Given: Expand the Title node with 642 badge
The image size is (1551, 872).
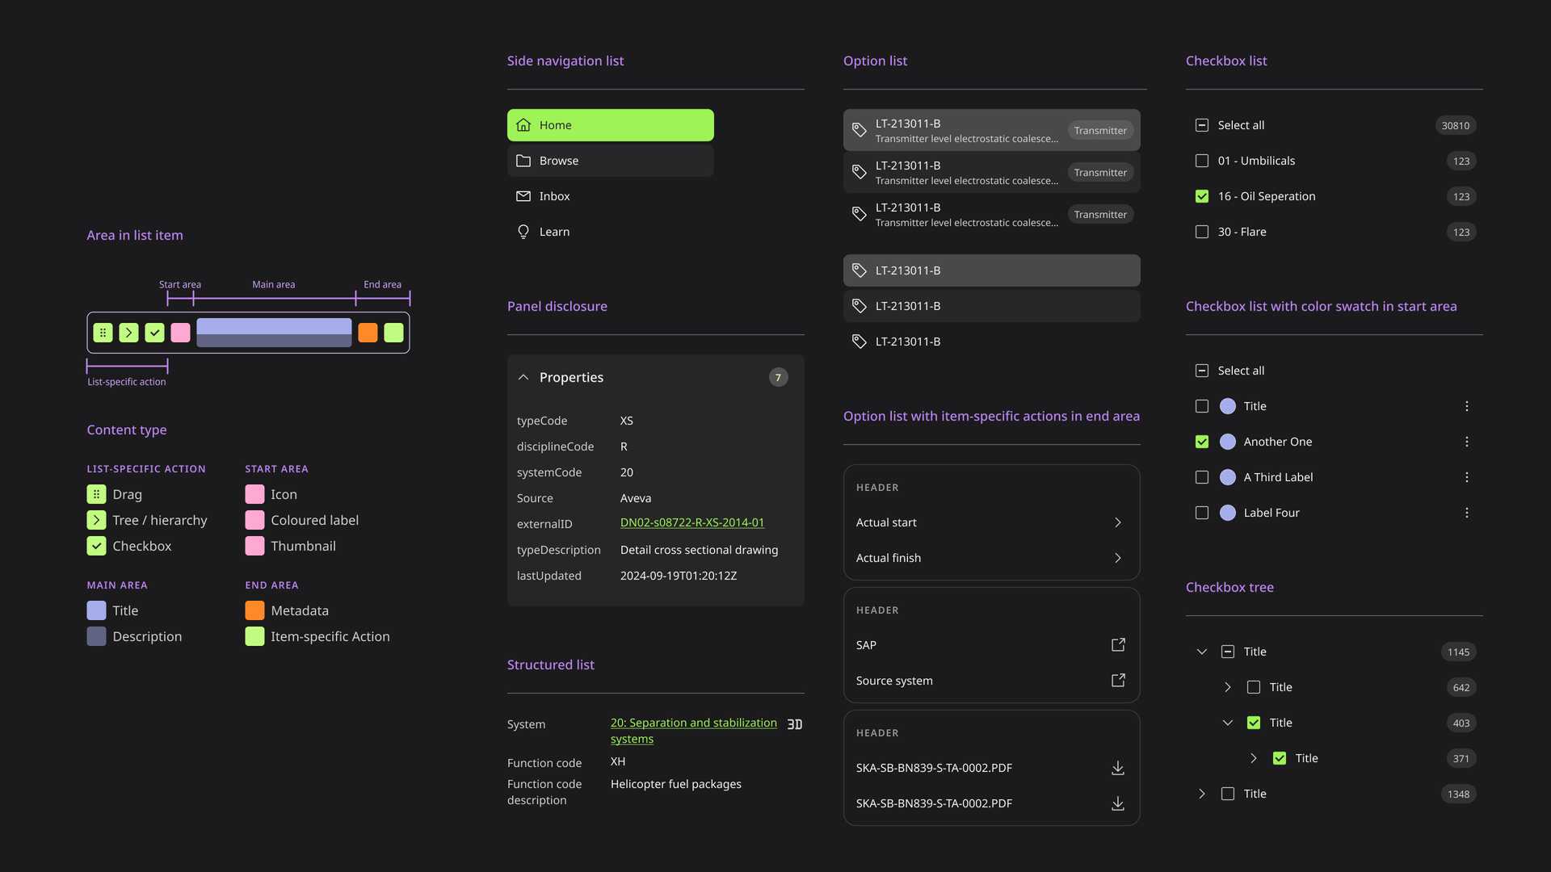Looking at the screenshot, I should click(x=1228, y=687).
